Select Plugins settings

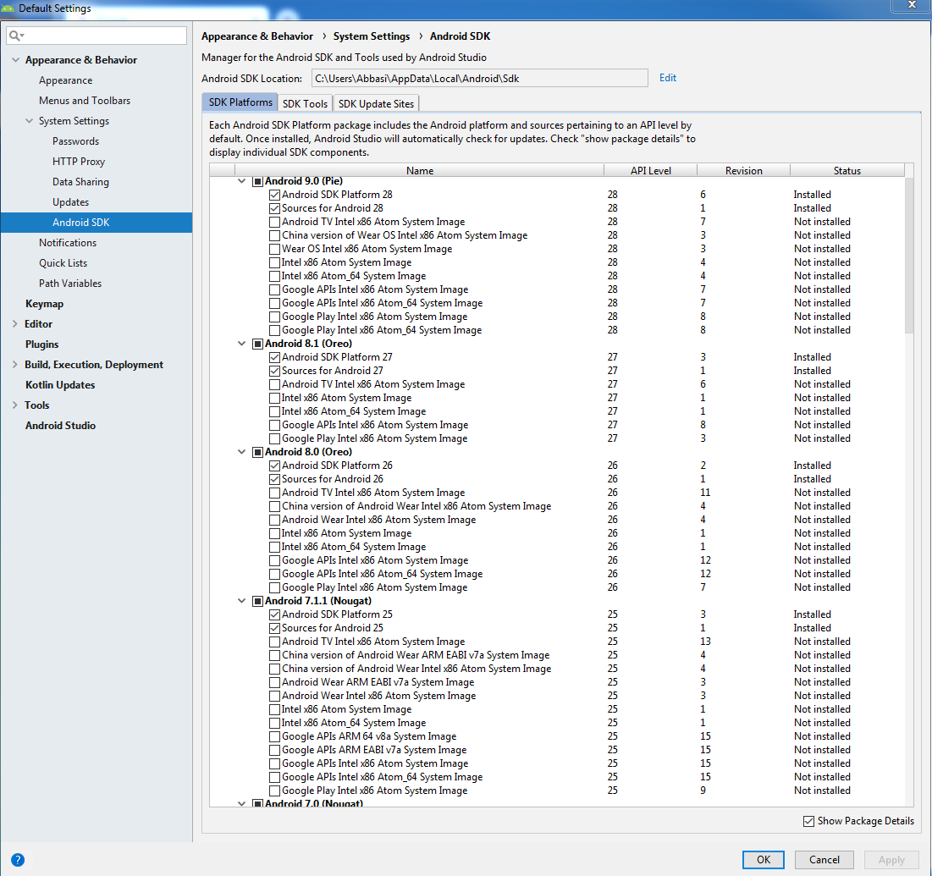point(41,344)
